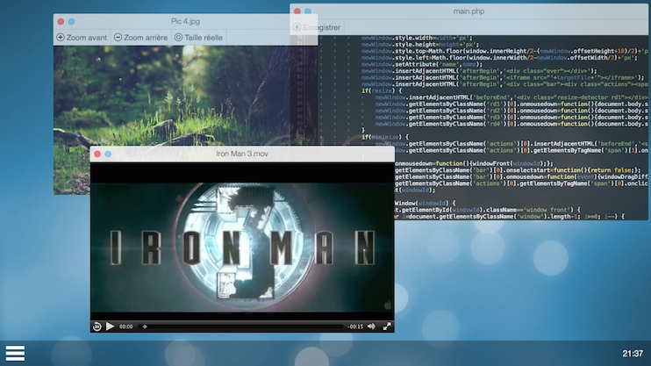Click blue button of Iron Man 3.mov window

tap(108, 154)
